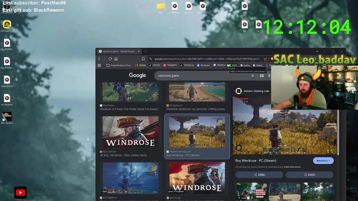Viewport: 358px width, 201px height.
Task: Click the Navštívit button
Action: tap(323, 161)
